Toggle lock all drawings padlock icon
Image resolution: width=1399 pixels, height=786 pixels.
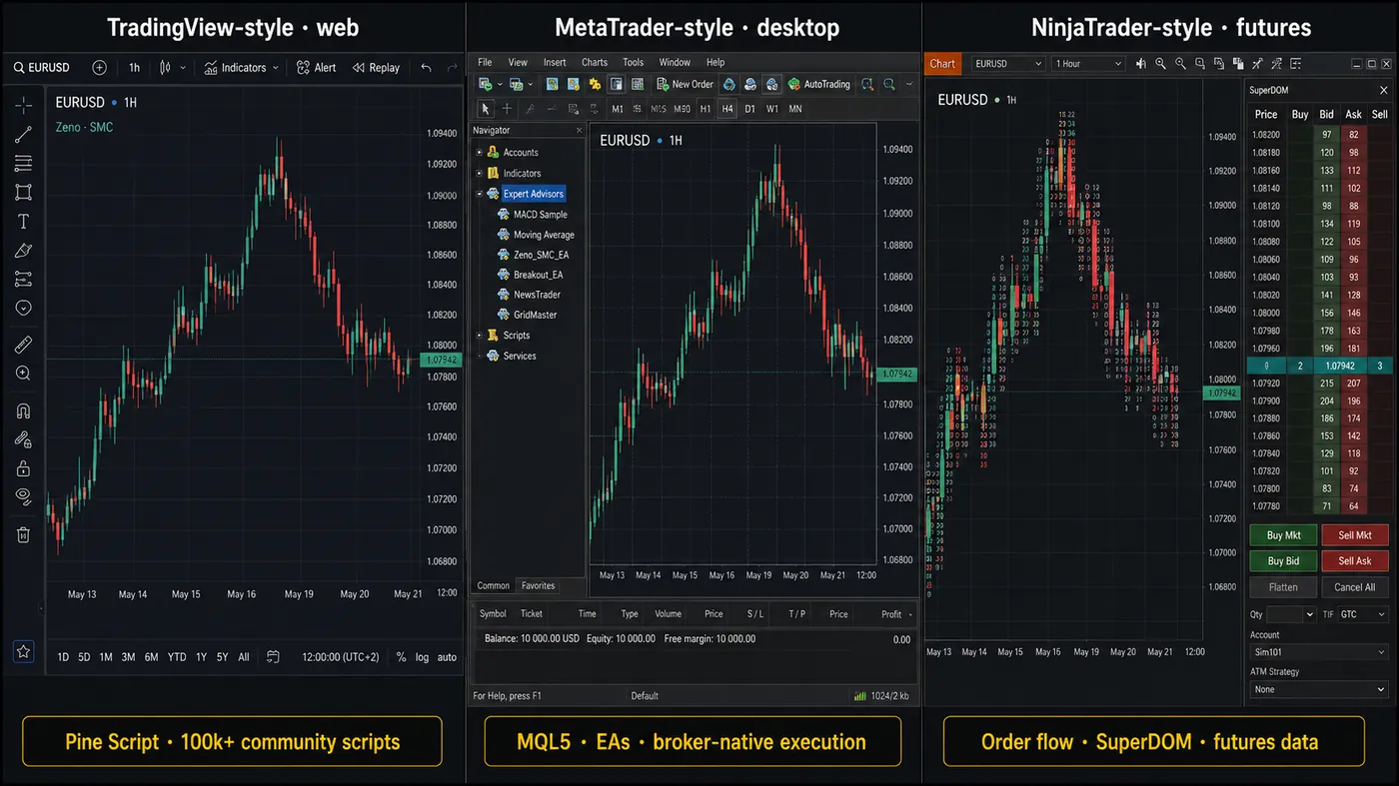click(x=23, y=468)
